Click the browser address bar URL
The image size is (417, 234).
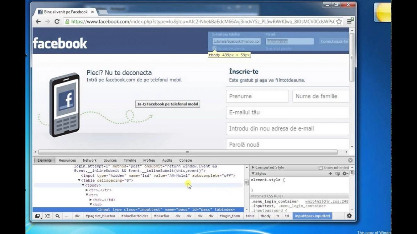point(203,22)
